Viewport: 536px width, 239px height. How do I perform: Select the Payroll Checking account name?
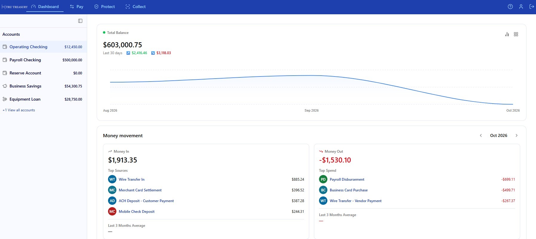[25, 60]
